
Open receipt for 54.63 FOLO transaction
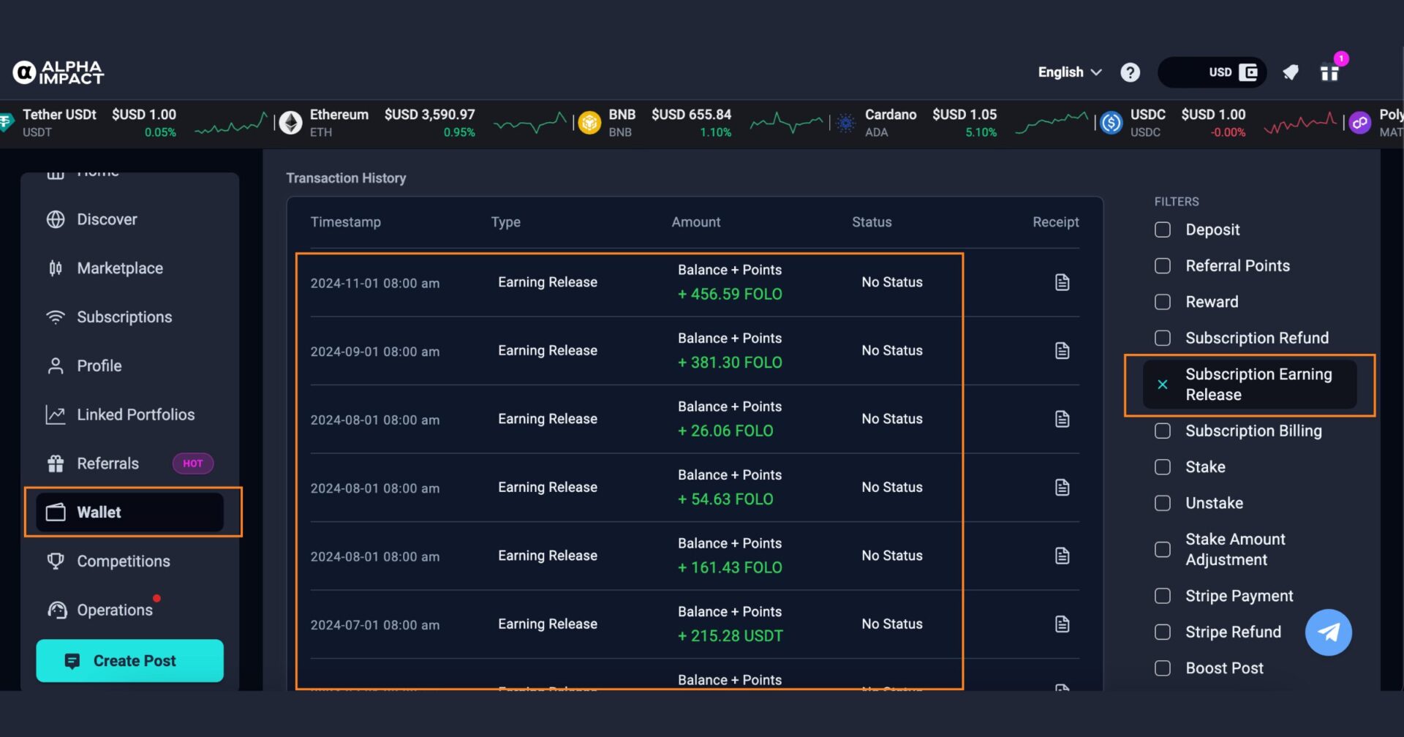coord(1063,488)
